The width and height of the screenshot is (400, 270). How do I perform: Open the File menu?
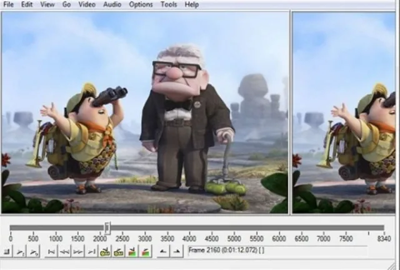8,4
